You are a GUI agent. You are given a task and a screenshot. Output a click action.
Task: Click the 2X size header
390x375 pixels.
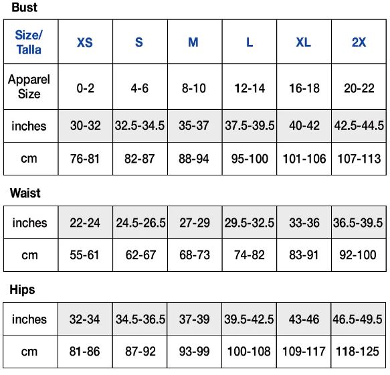click(359, 42)
